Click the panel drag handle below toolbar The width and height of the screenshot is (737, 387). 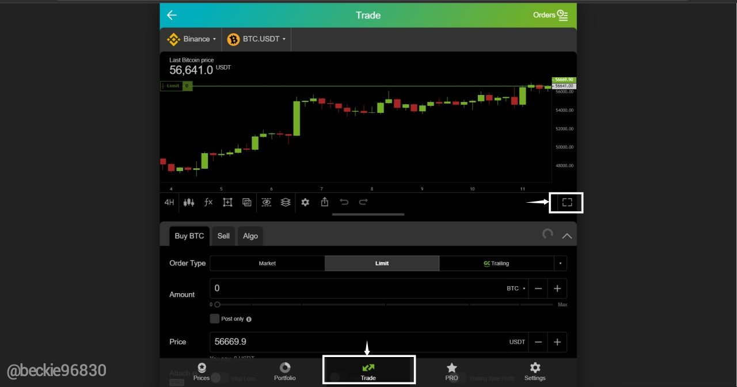(368, 215)
